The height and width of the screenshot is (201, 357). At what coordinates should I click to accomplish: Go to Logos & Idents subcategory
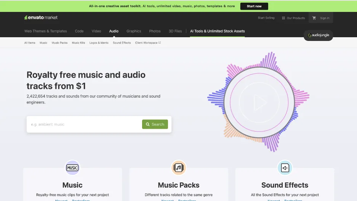tap(99, 42)
